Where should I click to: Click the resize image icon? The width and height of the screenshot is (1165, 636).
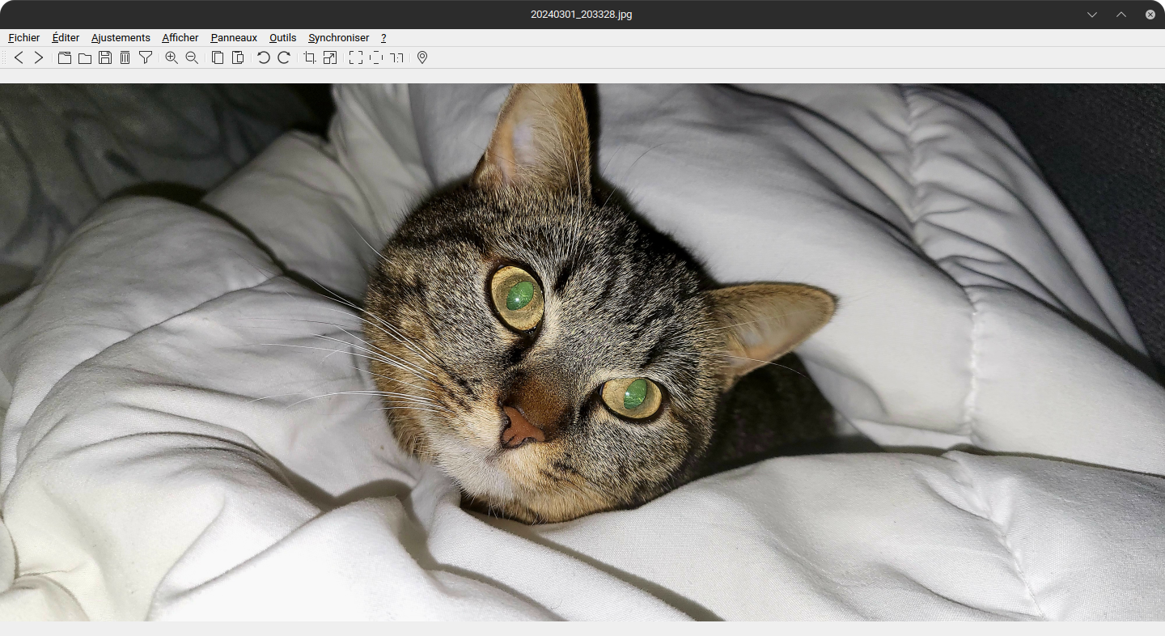[330, 57]
